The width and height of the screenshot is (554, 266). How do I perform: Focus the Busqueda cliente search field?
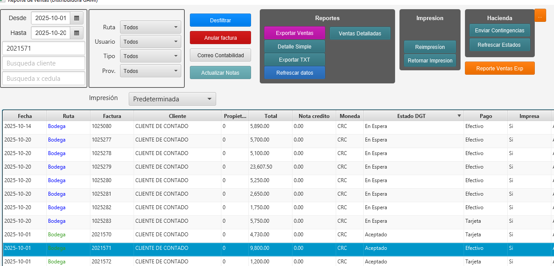point(44,63)
